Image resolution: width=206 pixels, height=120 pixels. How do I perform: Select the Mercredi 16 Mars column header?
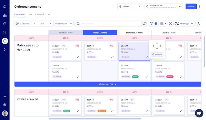134,33
